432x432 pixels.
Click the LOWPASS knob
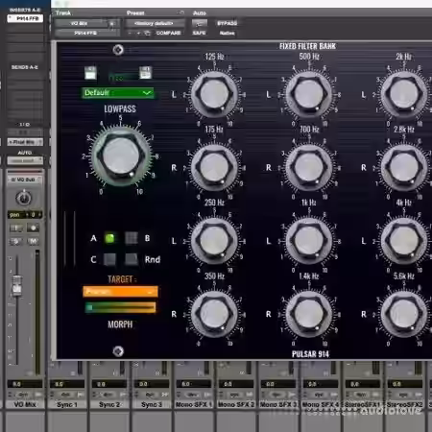pos(121,156)
